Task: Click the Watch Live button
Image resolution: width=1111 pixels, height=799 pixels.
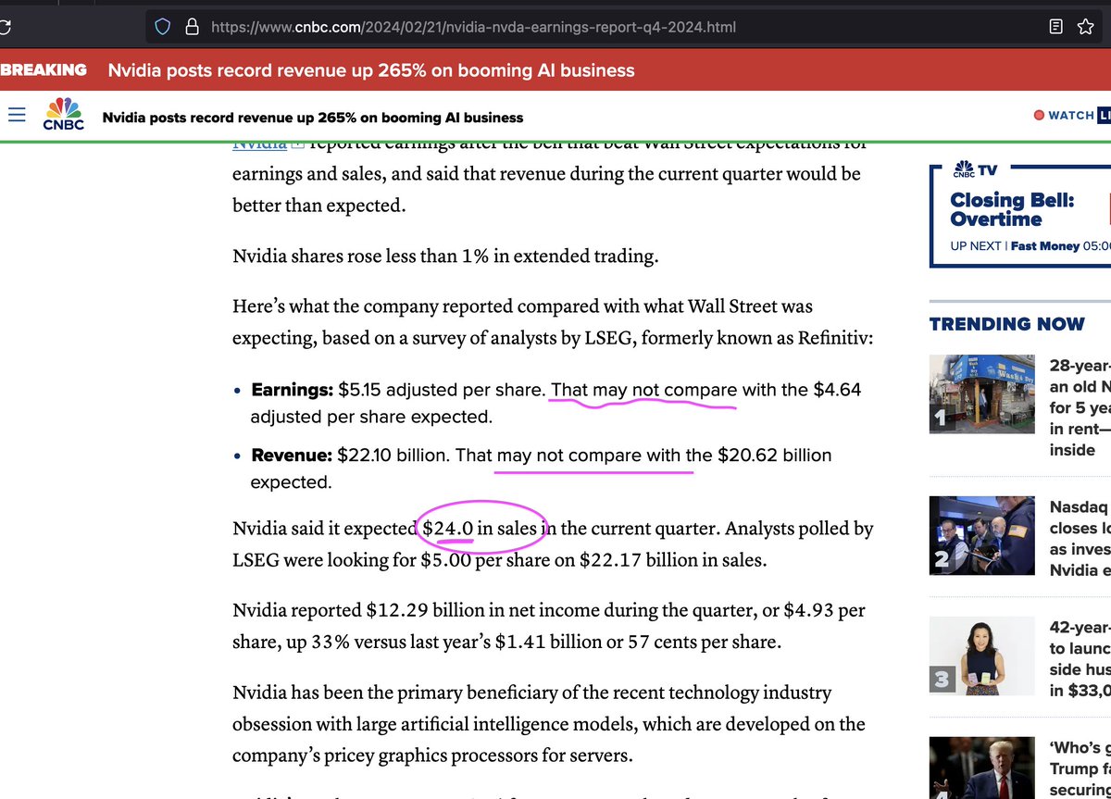Action: point(1072,116)
